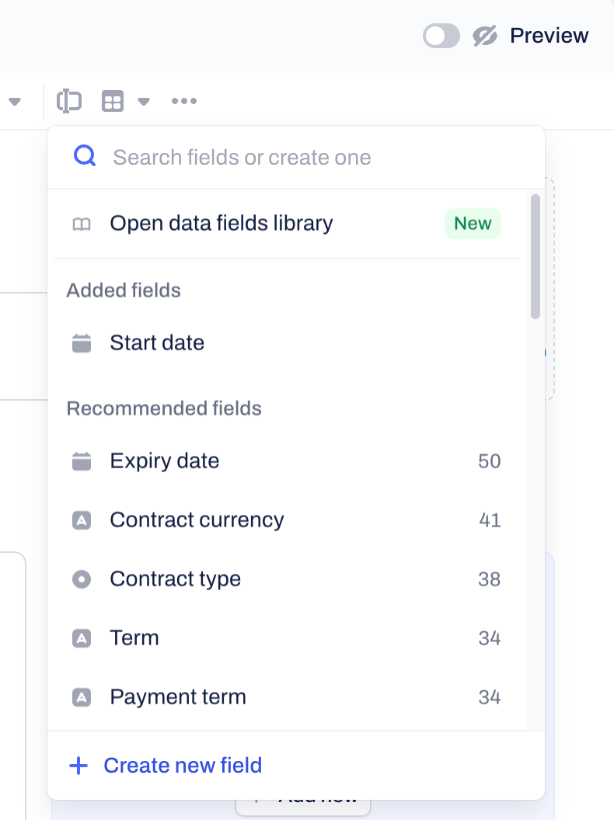Image resolution: width=614 pixels, height=820 pixels.
Task: Open the three-dots more options menu
Action: pyautogui.click(x=184, y=101)
